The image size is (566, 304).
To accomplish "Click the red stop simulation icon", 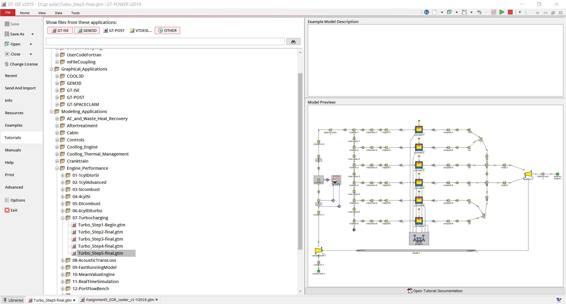I will coord(510,12).
